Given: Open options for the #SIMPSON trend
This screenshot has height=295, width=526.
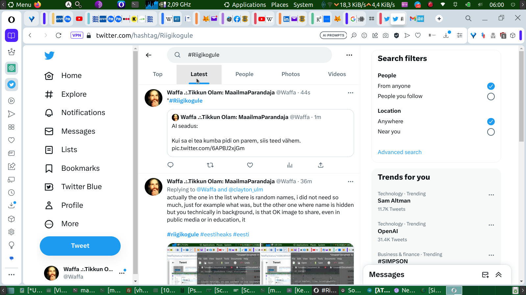Looking at the screenshot, I should click(x=491, y=255).
